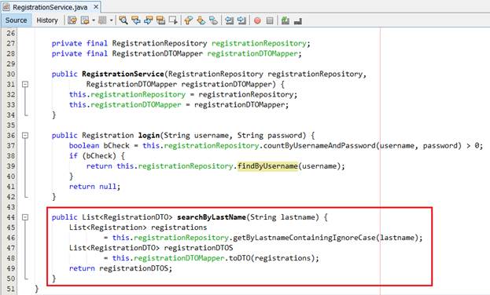The width and height of the screenshot is (490, 295).
Task: Click countByUsernameAndPassword in line 37
Action: point(319,146)
